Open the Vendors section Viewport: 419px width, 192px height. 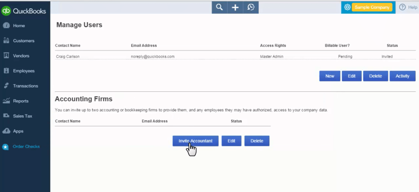pyautogui.click(x=21, y=56)
